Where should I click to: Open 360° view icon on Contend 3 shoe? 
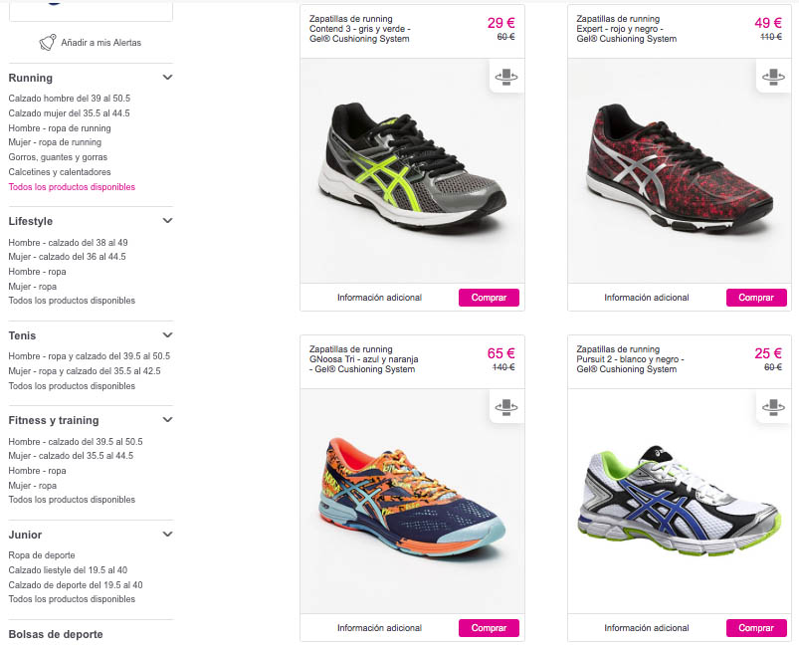click(x=506, y=77)
